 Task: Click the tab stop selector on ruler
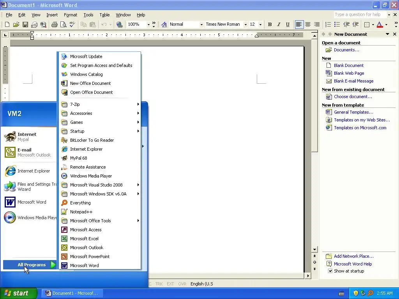(5, 35)
